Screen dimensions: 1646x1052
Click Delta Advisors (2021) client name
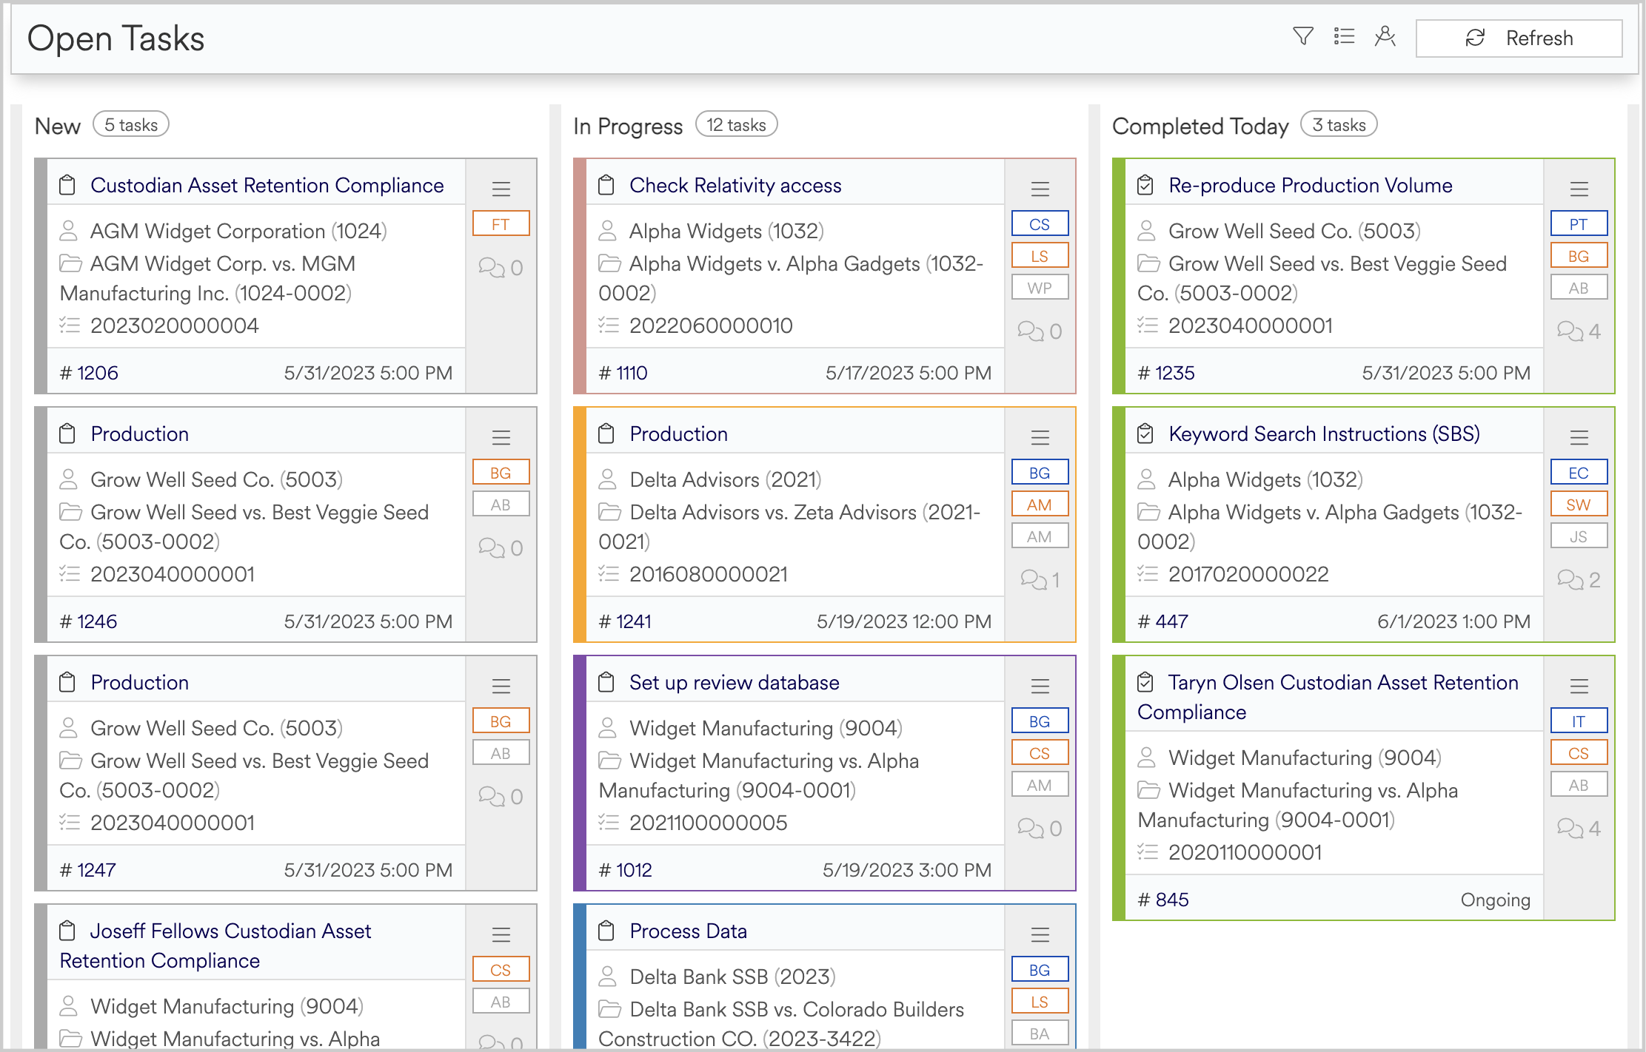726,479
